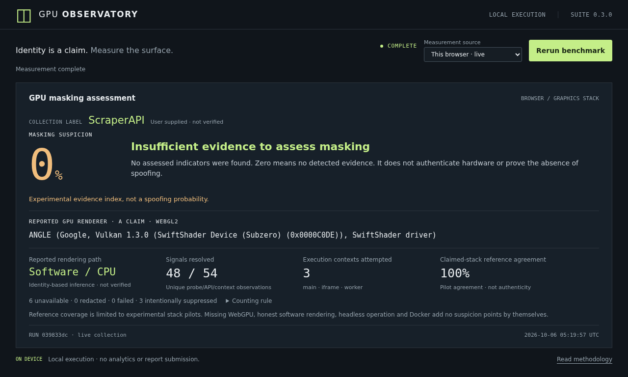Click the 100% reference agreement value
Viewport: 628px width, 377px height.
455,273
